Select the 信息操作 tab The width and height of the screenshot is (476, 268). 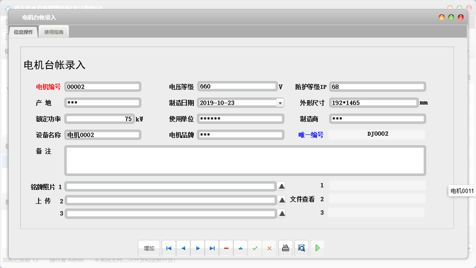click(x=23, y=32)
